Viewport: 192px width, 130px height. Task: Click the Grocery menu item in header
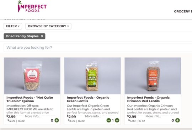point(183,11)
